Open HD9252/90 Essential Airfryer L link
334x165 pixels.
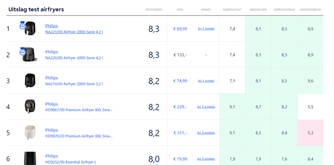(x=71, y=162)
